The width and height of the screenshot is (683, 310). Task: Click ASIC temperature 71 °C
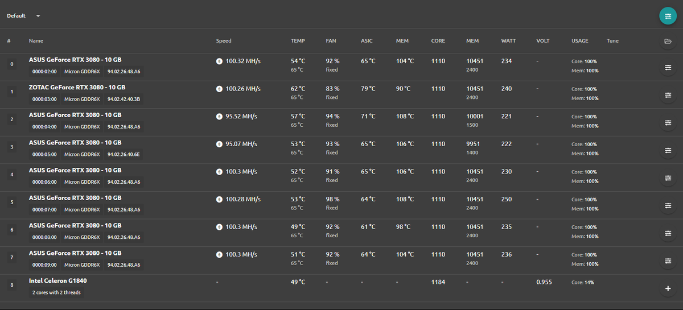point(368,116)
